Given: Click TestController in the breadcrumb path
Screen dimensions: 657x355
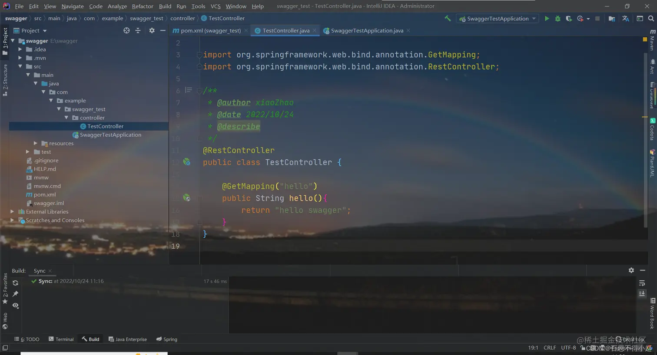Looking at the screenshot, I should (223, 18).
